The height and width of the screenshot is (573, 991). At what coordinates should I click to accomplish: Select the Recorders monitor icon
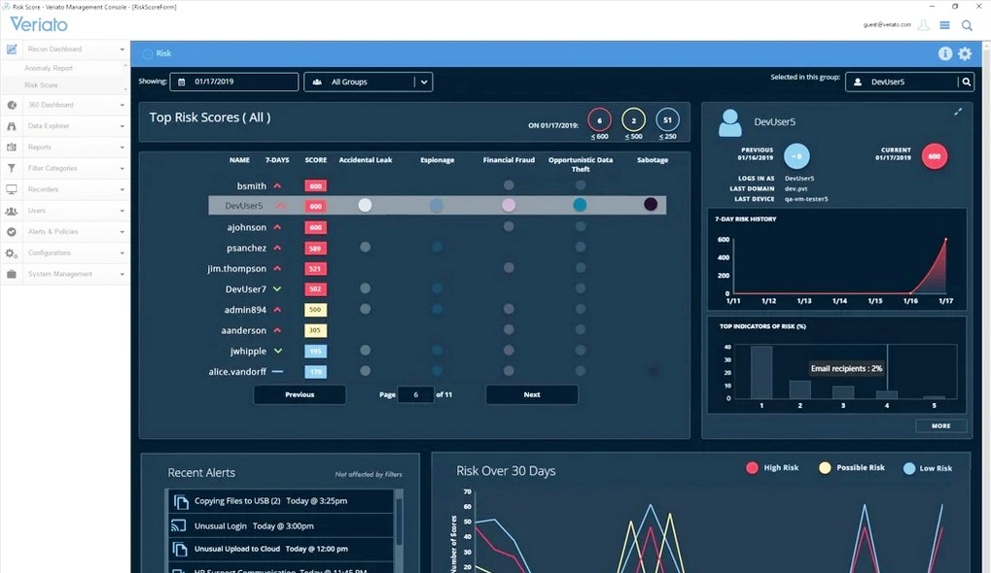[12, 189]
